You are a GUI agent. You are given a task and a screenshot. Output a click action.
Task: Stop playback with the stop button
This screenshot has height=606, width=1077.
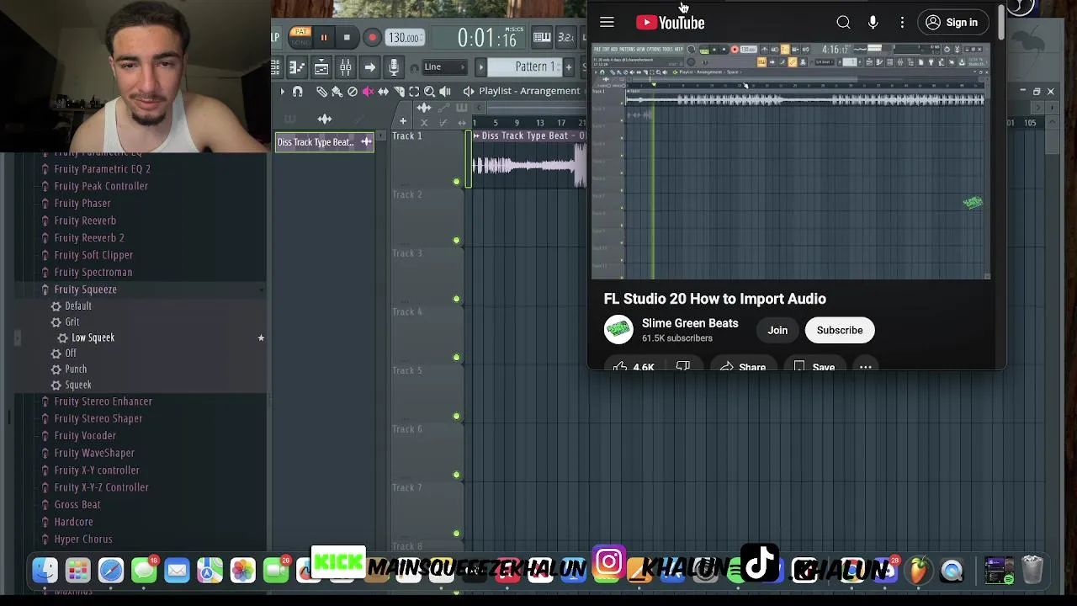pyautogui.click(x=347, y=38)
